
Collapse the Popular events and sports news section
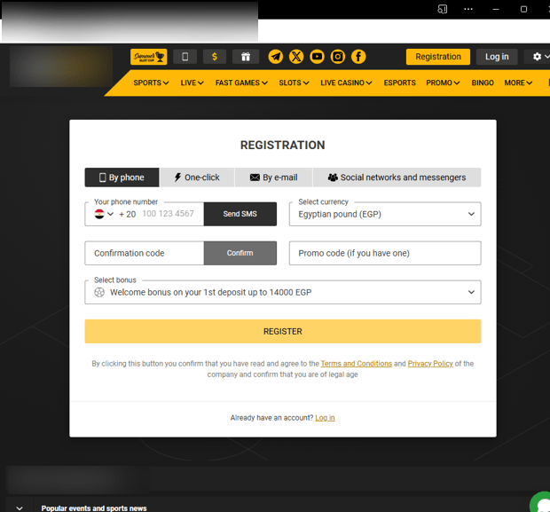click(x=20, y=508)
